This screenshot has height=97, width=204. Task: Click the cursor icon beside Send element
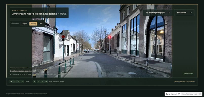pyautogui.click(x=179, y=94)
